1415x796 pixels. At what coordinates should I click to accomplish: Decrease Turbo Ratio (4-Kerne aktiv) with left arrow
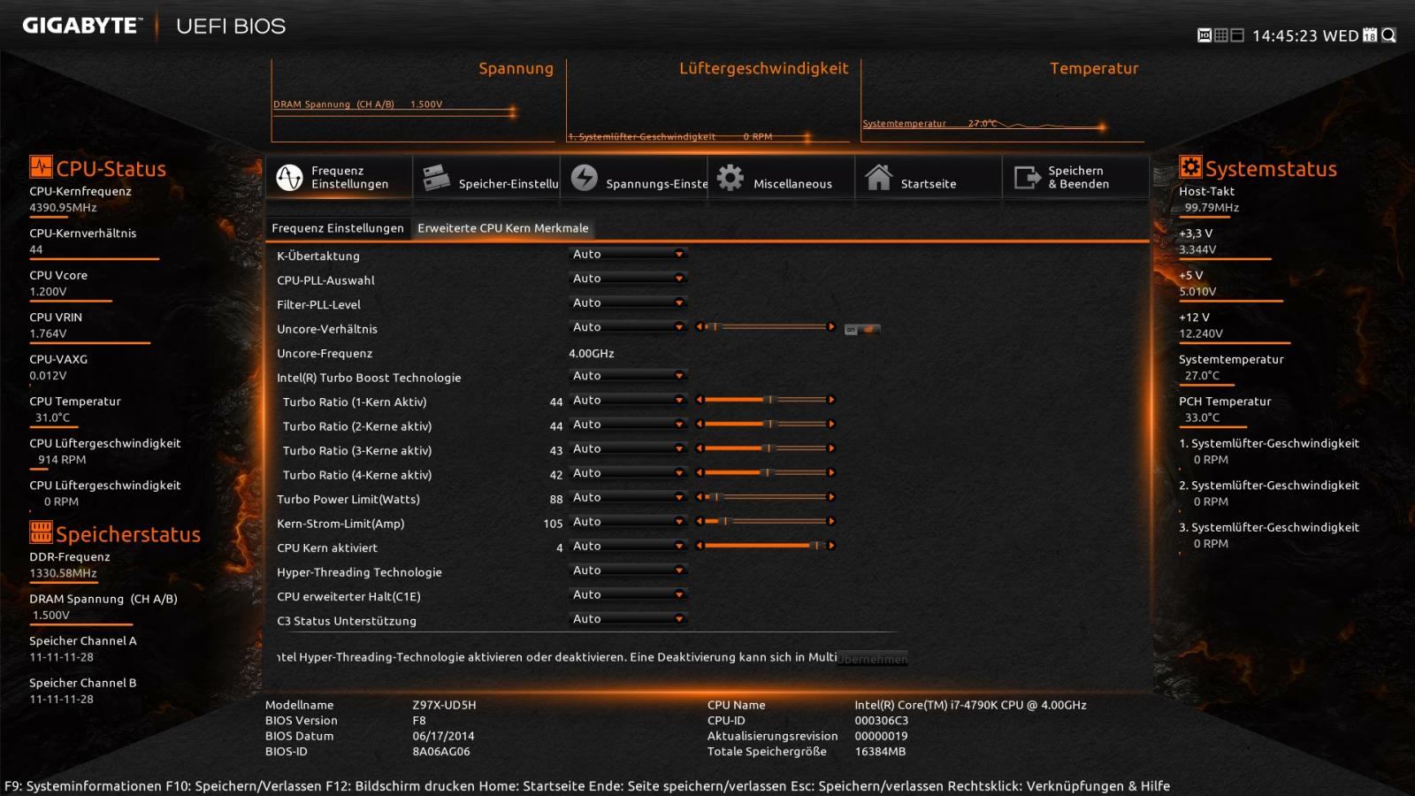(700, 473)
